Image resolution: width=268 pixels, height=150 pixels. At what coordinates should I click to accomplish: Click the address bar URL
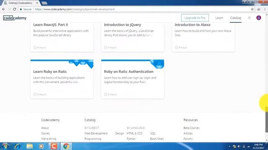tap(75, 9)
